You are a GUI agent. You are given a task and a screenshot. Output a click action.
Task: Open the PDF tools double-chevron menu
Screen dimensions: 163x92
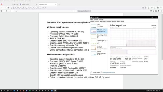tap(161, 11)
